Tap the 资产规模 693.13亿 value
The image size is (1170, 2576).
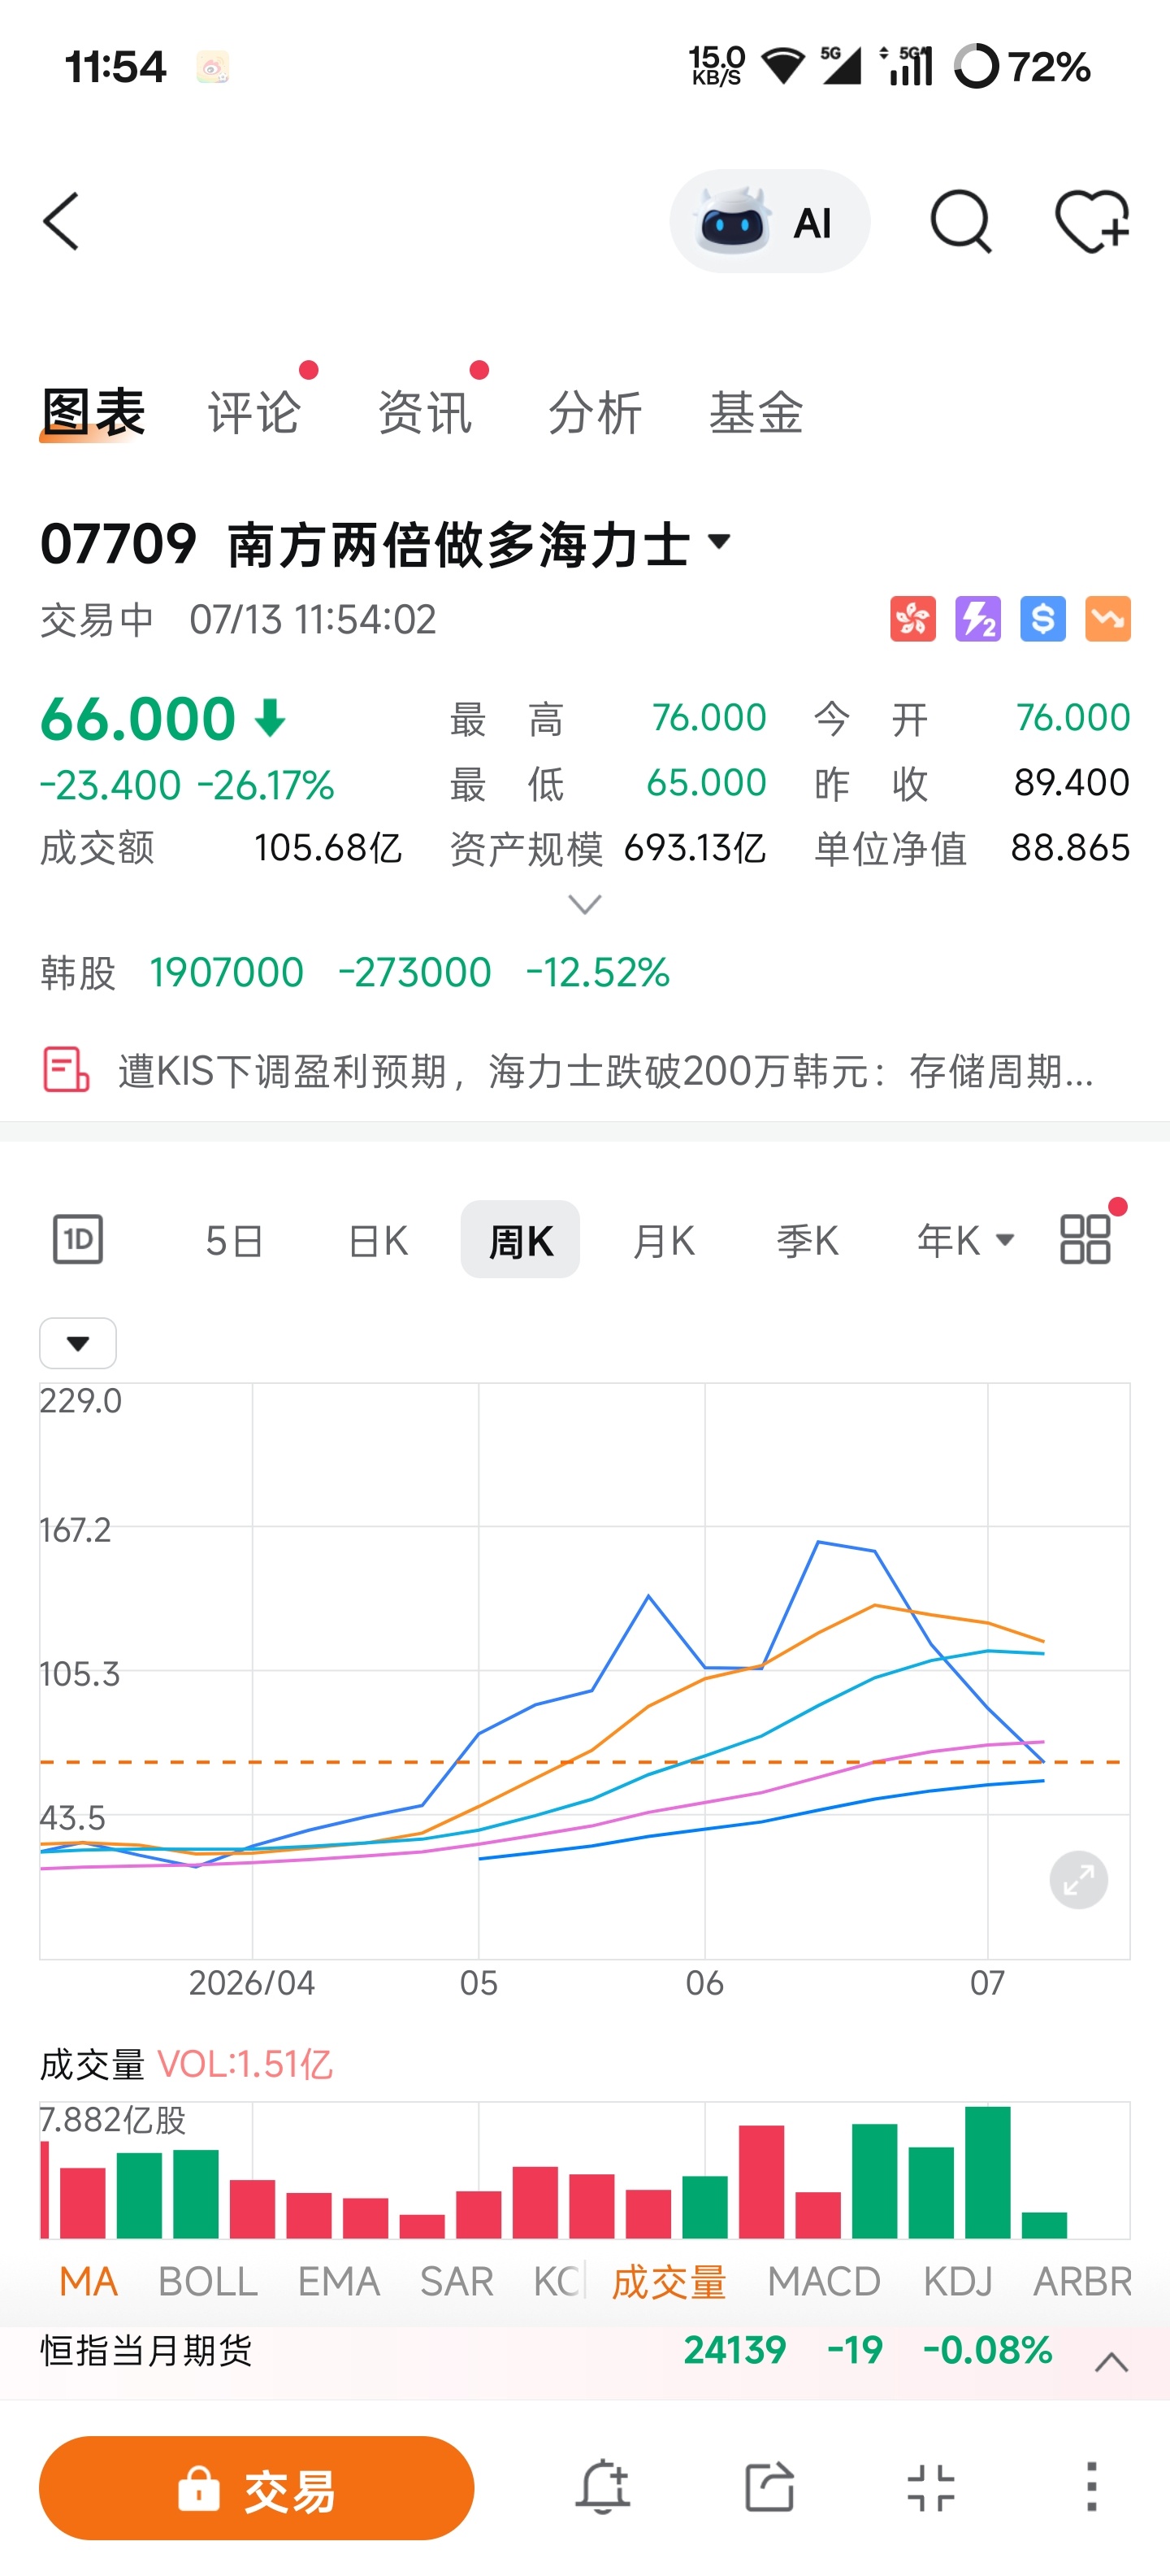[695, 848]
